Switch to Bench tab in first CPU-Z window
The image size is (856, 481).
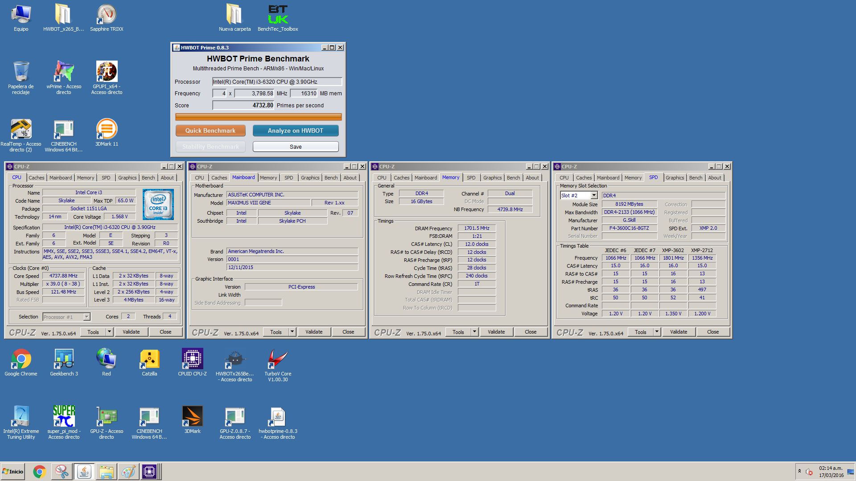click(148, 178)
